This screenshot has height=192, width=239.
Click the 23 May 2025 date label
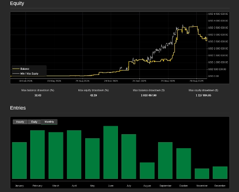coord(54,81)
